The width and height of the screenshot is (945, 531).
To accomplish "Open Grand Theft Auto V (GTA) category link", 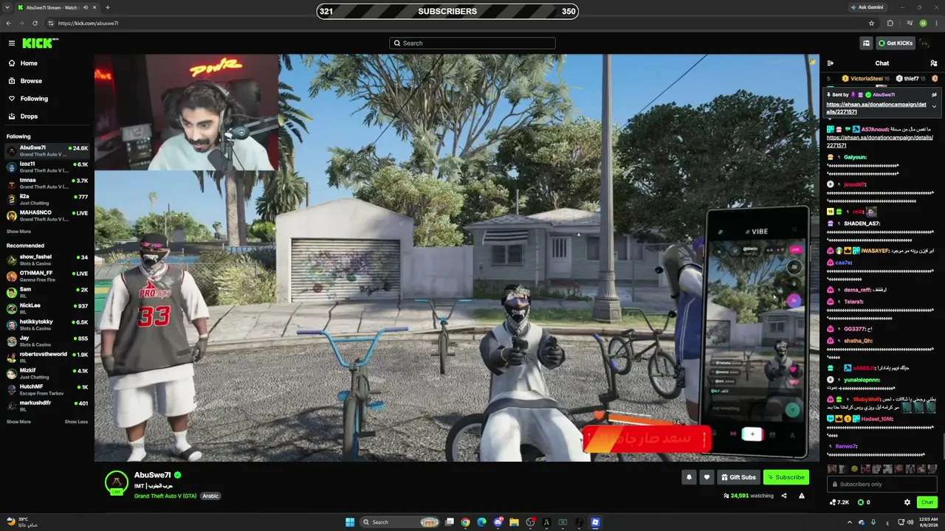I will [x=165, y=496].
